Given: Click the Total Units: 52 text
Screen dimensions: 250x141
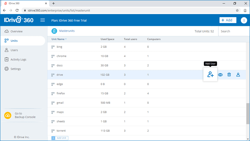Looking at the screenshot, I should tap(204, 31).
